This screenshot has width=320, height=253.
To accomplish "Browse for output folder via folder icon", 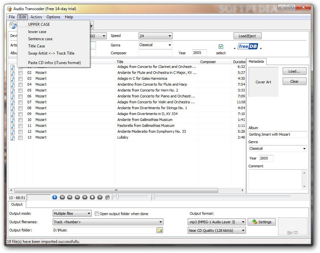I will [160, 230].
